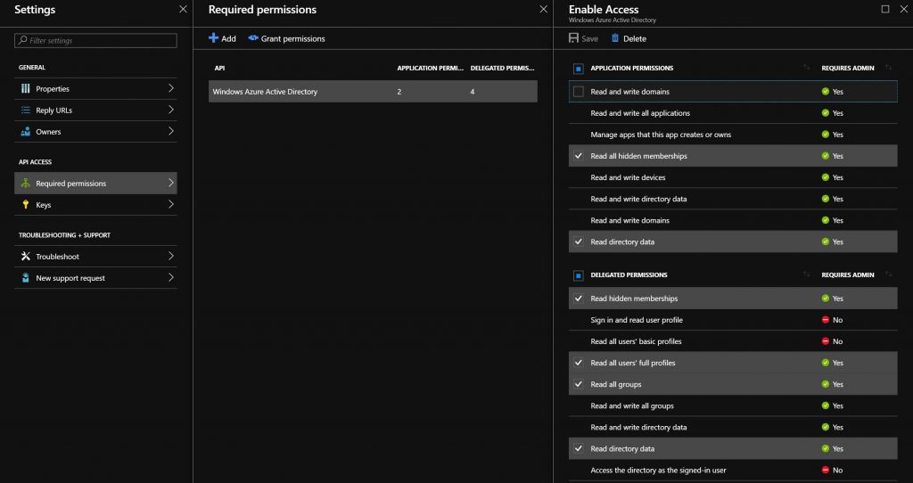Select Access the directory as the signed-in user

pos(733,471)
